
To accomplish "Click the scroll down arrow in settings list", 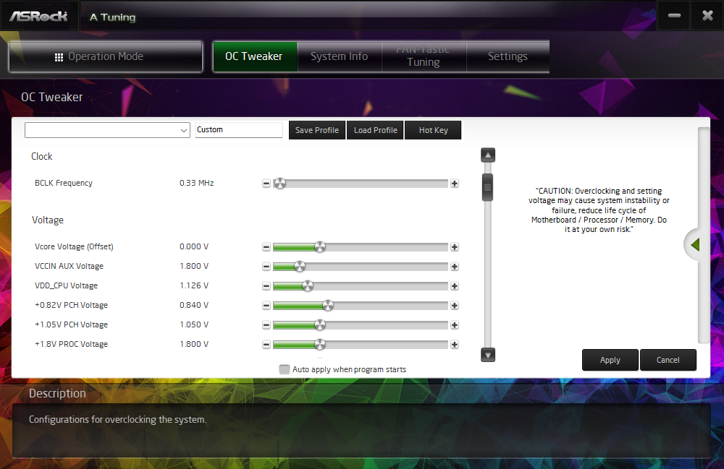I will click(x=488, y=355).
